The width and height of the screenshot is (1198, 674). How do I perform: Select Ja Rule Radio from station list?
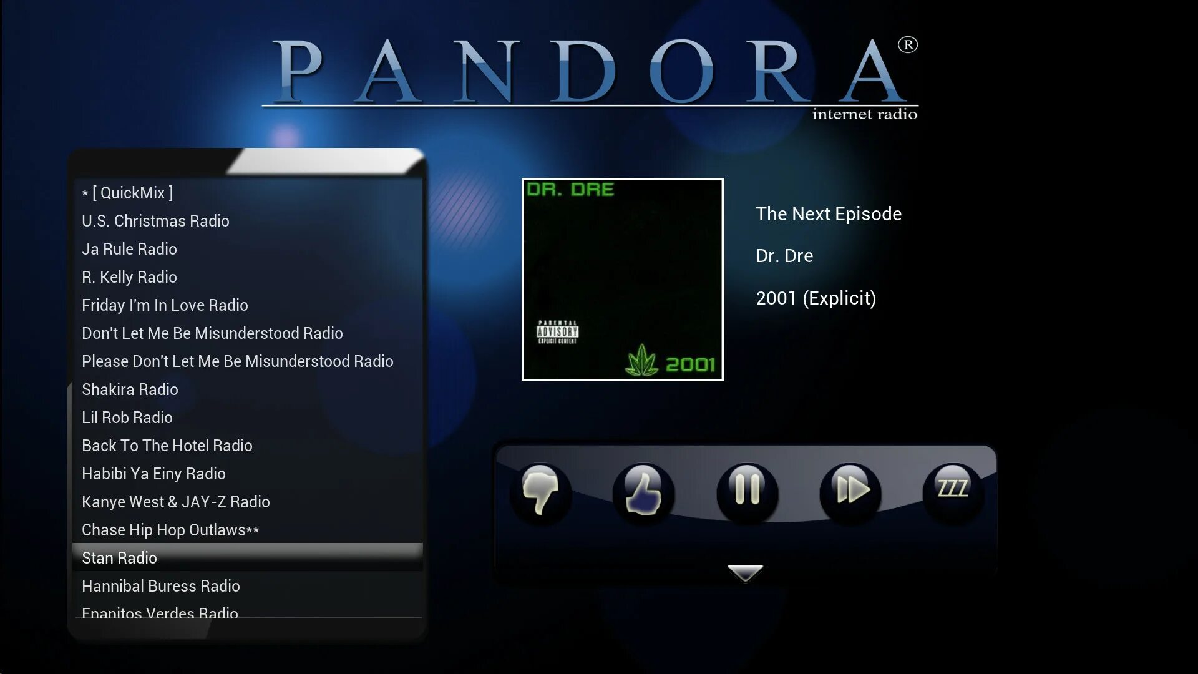tap(129, 248)
